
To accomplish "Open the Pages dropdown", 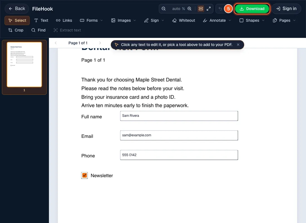I will tap(284, 21).
